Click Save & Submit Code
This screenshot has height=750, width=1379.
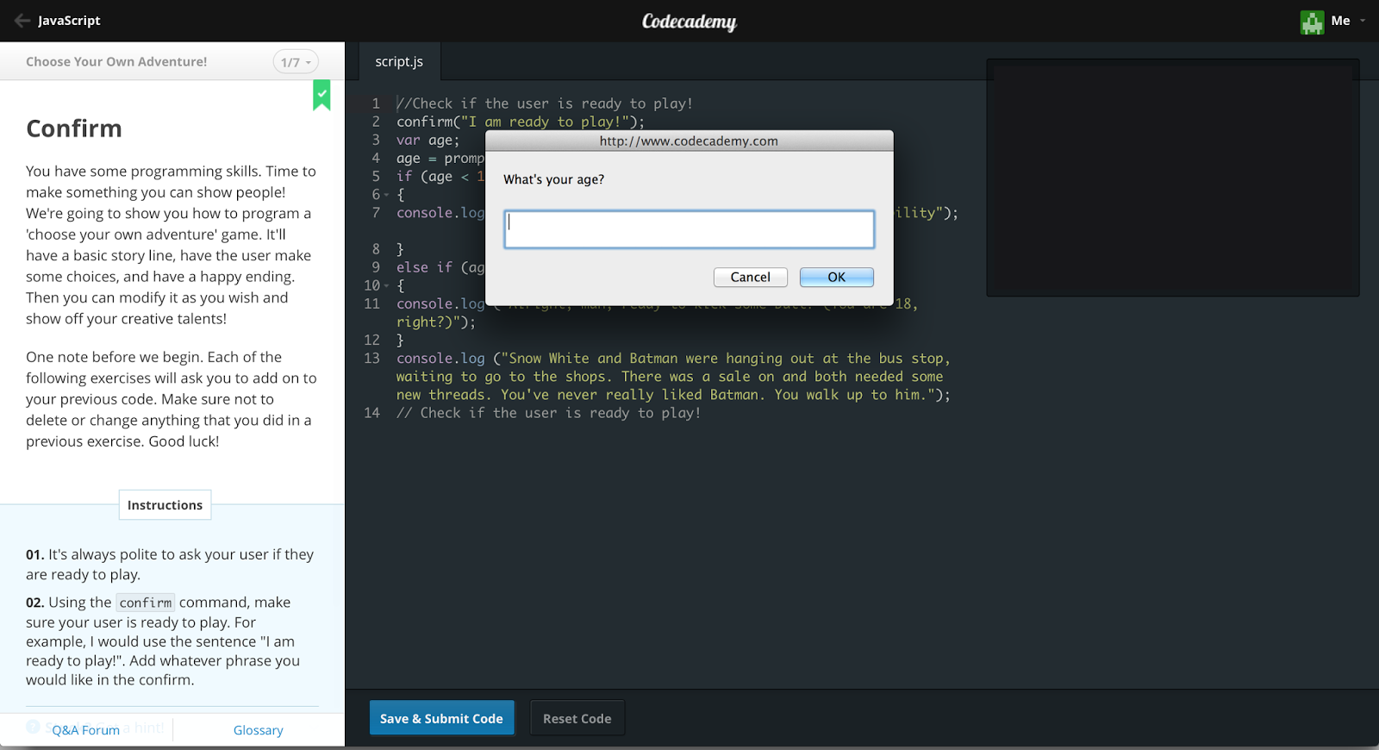pyautogui.click(x=442, y=718)
